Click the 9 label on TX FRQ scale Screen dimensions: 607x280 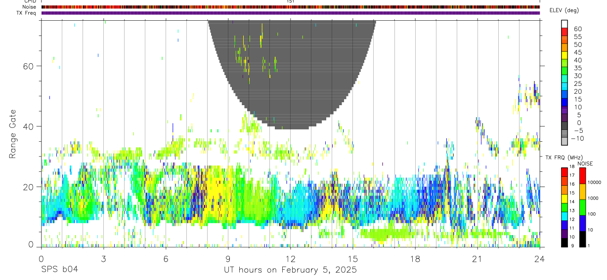point(571,246)
